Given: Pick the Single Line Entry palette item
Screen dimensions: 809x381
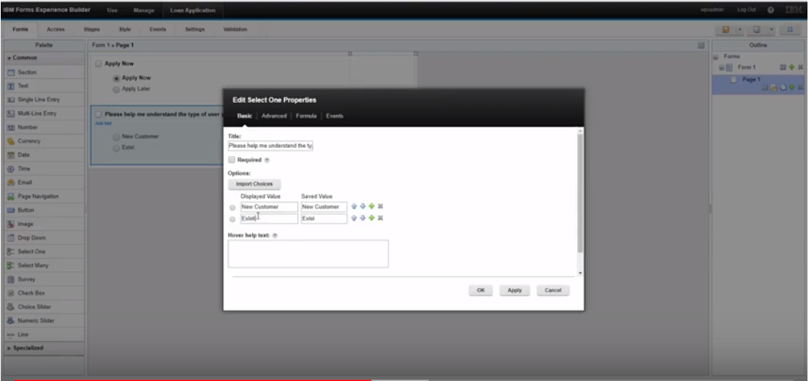Looking at the screenshot, I should pos(44,100).
